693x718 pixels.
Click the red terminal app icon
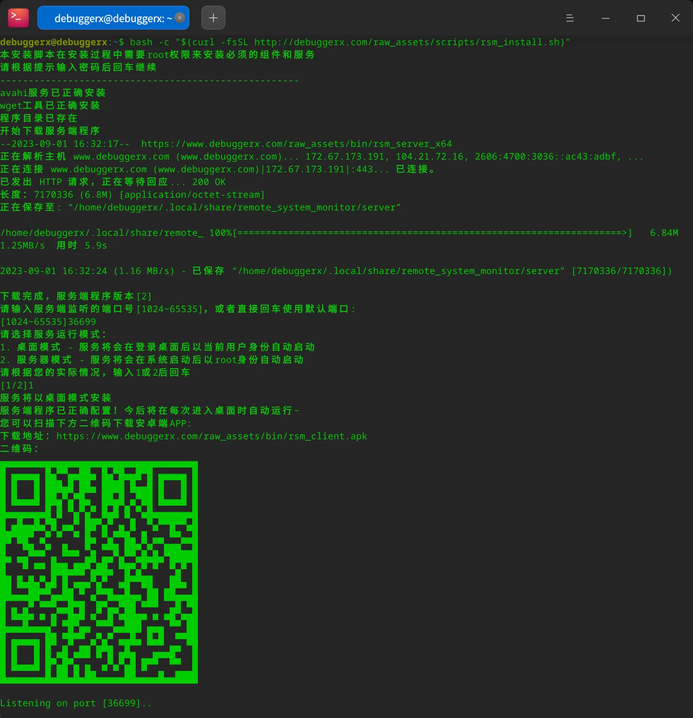click(x=18, y=18)
